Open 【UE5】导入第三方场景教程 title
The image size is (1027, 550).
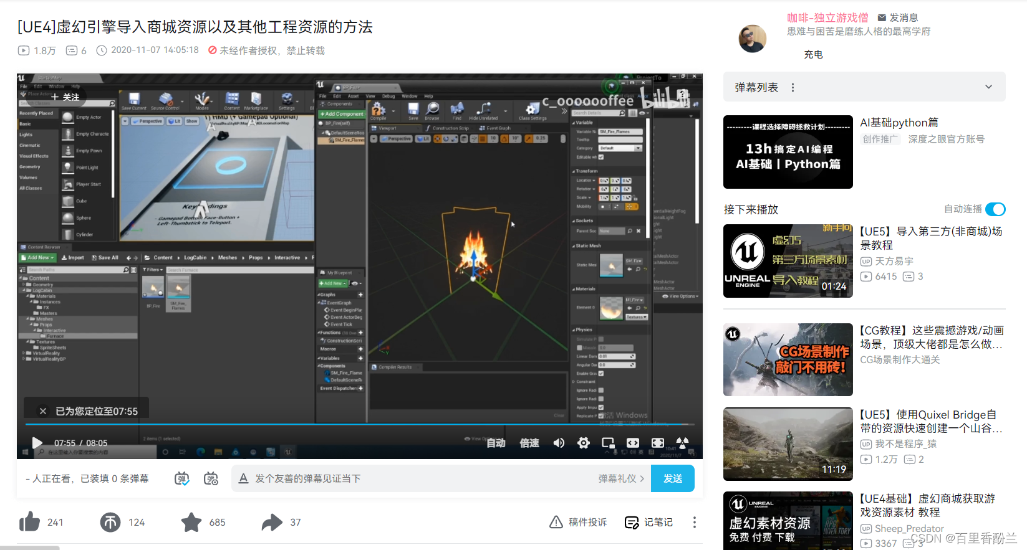(932, 238)
